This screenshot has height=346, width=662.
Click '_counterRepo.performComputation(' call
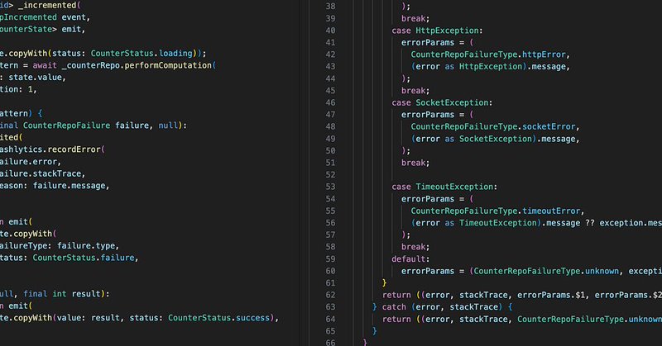tap(139, 65)
